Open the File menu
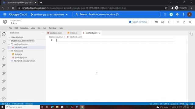Image resolution: width=195 pixels, height=109 pixels. [x=10, y=28]
